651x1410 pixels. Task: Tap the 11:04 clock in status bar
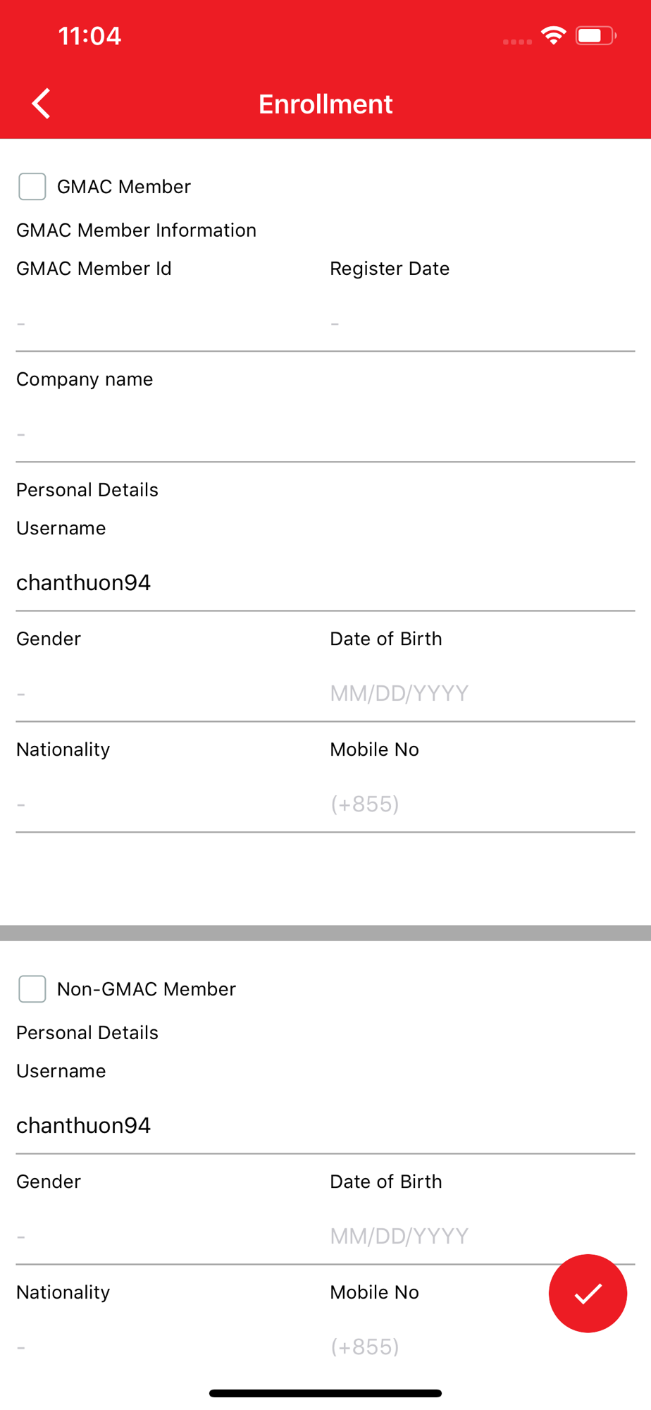pyautogui.click(x=89, y=36)
